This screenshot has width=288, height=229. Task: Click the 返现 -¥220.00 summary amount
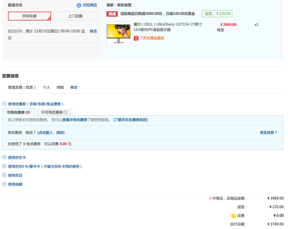pos(275,207)
